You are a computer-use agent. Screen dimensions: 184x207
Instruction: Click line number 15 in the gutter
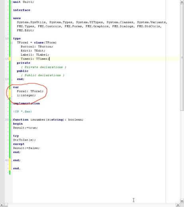[7, 59]
